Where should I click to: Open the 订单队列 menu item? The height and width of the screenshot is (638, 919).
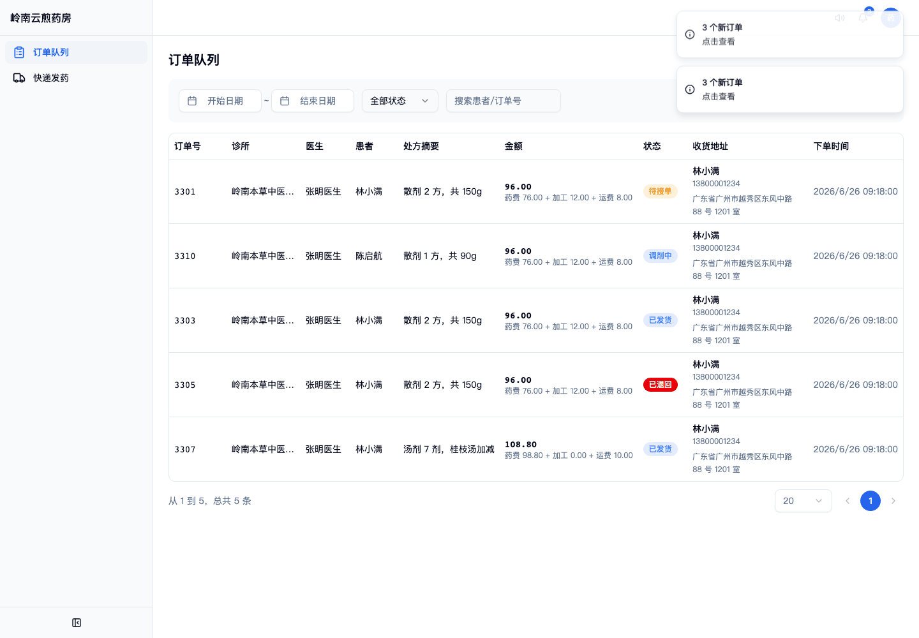(76, 52)
